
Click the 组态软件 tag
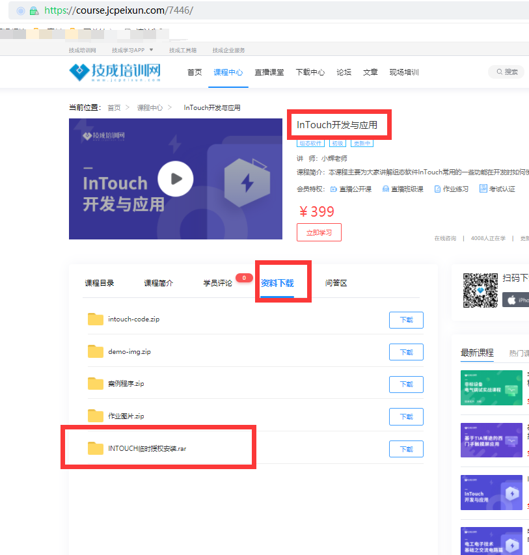310,143
